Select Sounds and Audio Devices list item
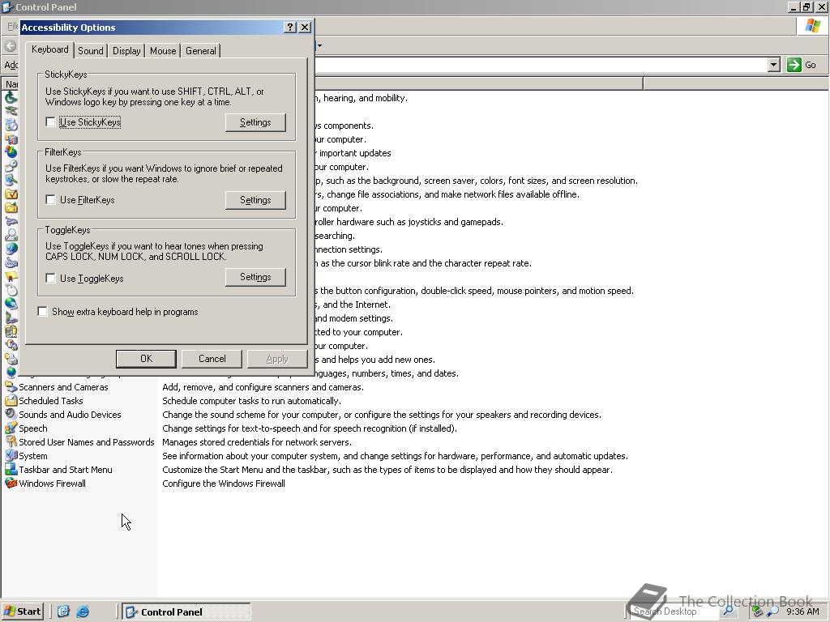The height and width of the screenshot is (622, 830). [x=70, y=415]
